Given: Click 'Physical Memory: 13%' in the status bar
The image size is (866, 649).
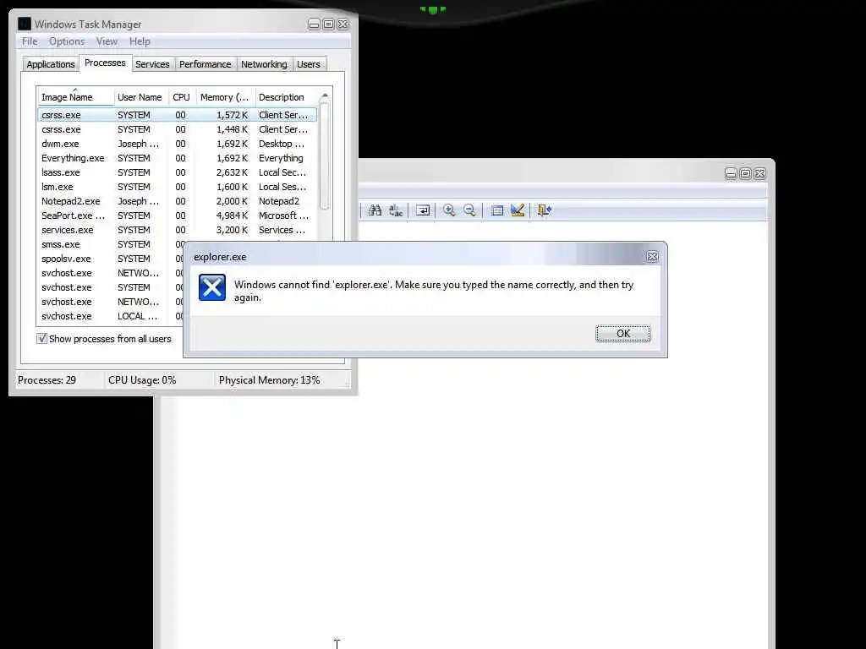Looking at the screenshot, I should coord(269,380).
